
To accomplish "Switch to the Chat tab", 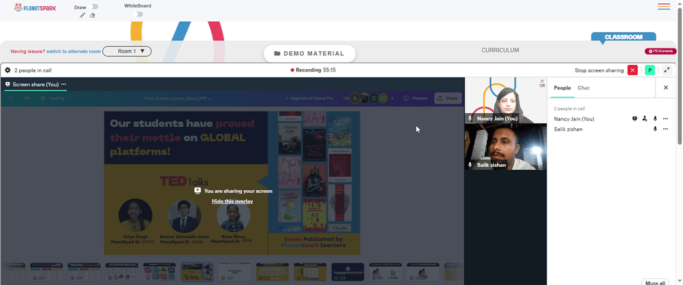I will point(583,88).
